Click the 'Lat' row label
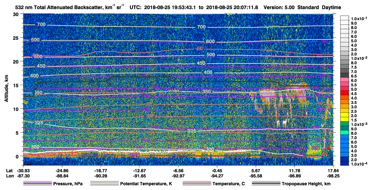The width and height of the screenshot is (370, 190). (9, 171)
